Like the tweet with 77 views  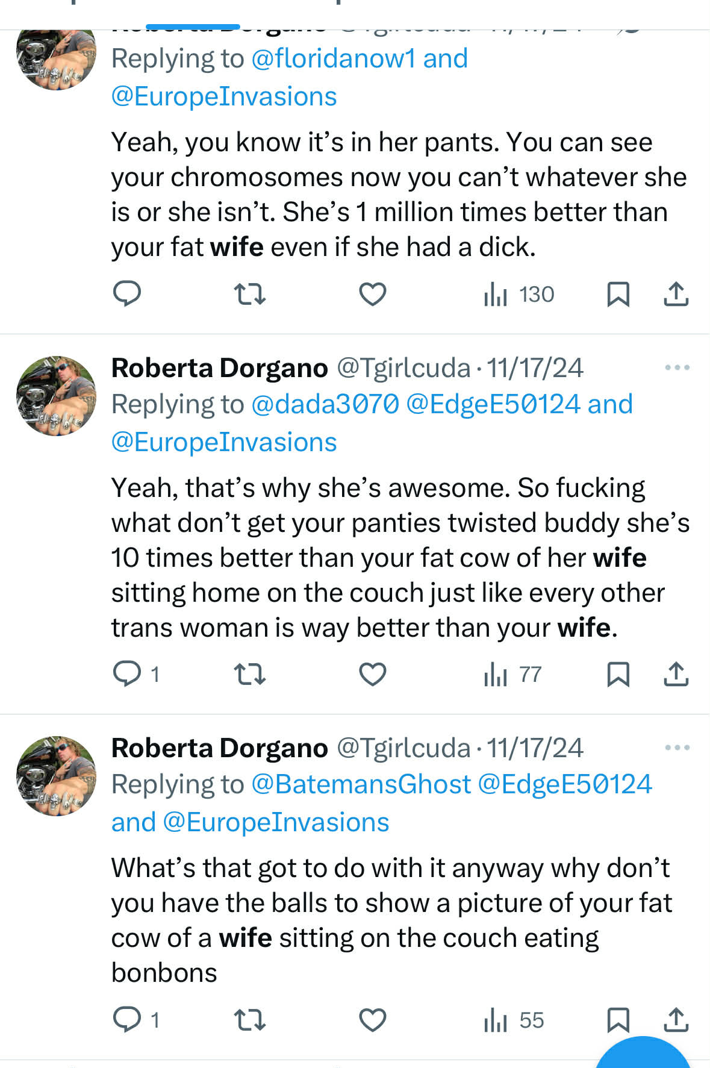tap(372, 674)
